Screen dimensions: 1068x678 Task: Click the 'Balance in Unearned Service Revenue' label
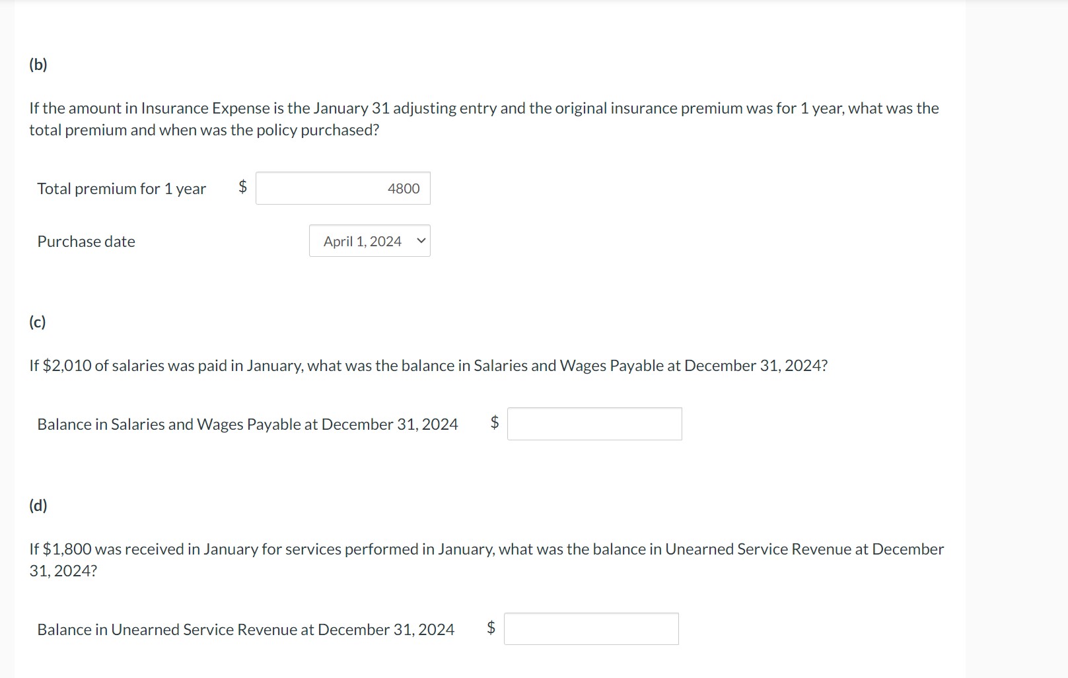click(246, 630)
